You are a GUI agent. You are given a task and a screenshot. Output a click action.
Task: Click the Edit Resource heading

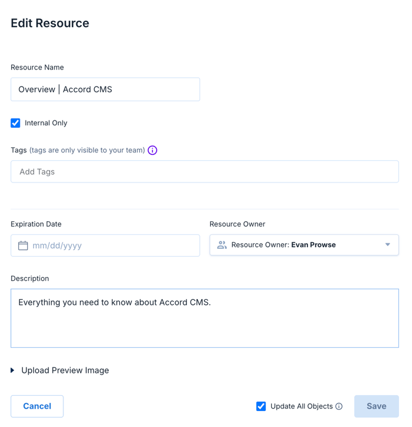(50, 23)
